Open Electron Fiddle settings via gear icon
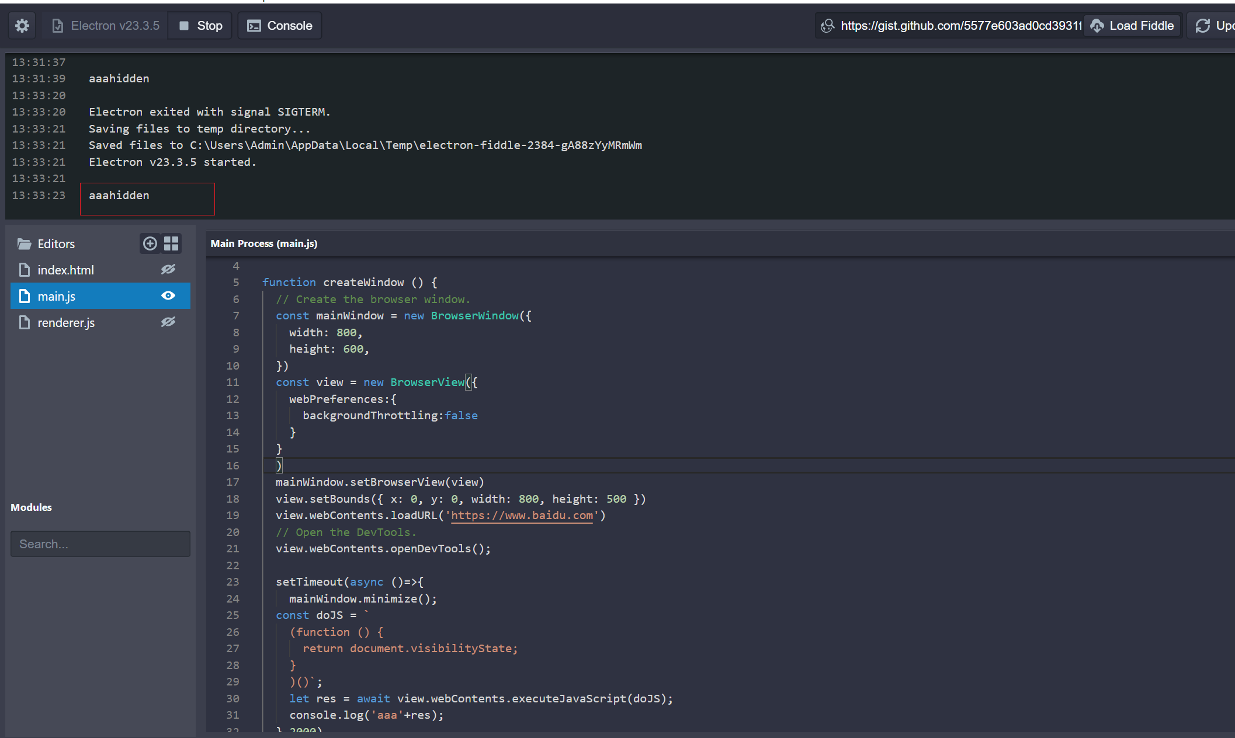1235x738 pixels. click(x=22, y=25)
